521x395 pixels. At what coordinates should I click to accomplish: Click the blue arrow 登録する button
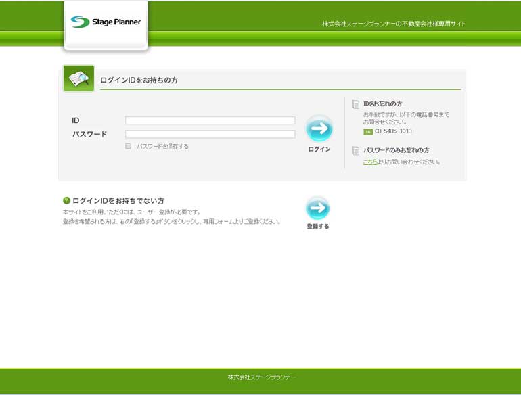point(317,208)
